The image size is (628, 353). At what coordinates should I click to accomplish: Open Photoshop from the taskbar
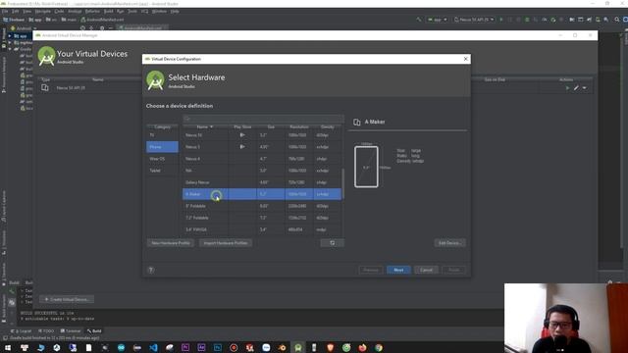click(218, 347)
